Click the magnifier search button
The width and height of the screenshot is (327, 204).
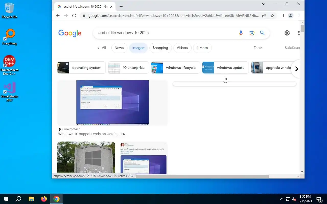[x=262, y=33]
